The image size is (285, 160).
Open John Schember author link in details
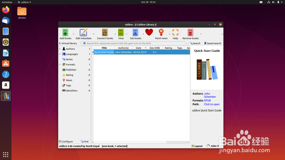(x=210, y=95)
